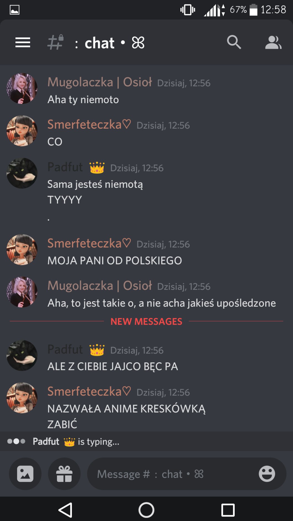Open Android recent apps square
Viewport: 293px width, 521px height.
point(228,510)
